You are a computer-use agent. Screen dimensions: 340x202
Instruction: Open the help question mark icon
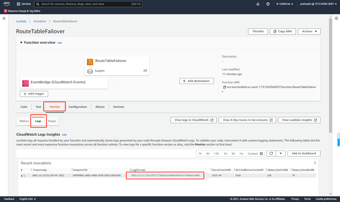(x=268, y=4)
